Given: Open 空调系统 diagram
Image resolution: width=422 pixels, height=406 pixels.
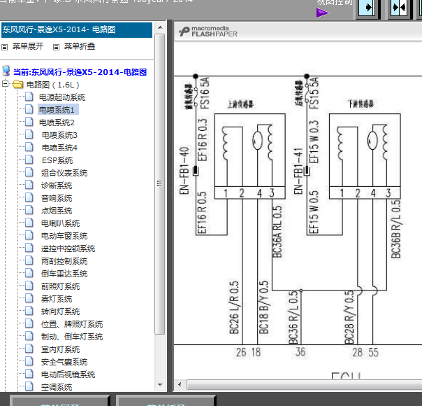Looking at the screenshot, I should (x=57, y=387).
